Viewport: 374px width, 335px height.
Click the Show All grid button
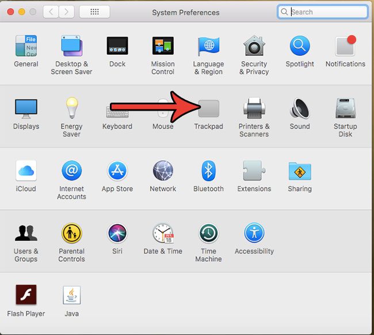click(94, 12)
